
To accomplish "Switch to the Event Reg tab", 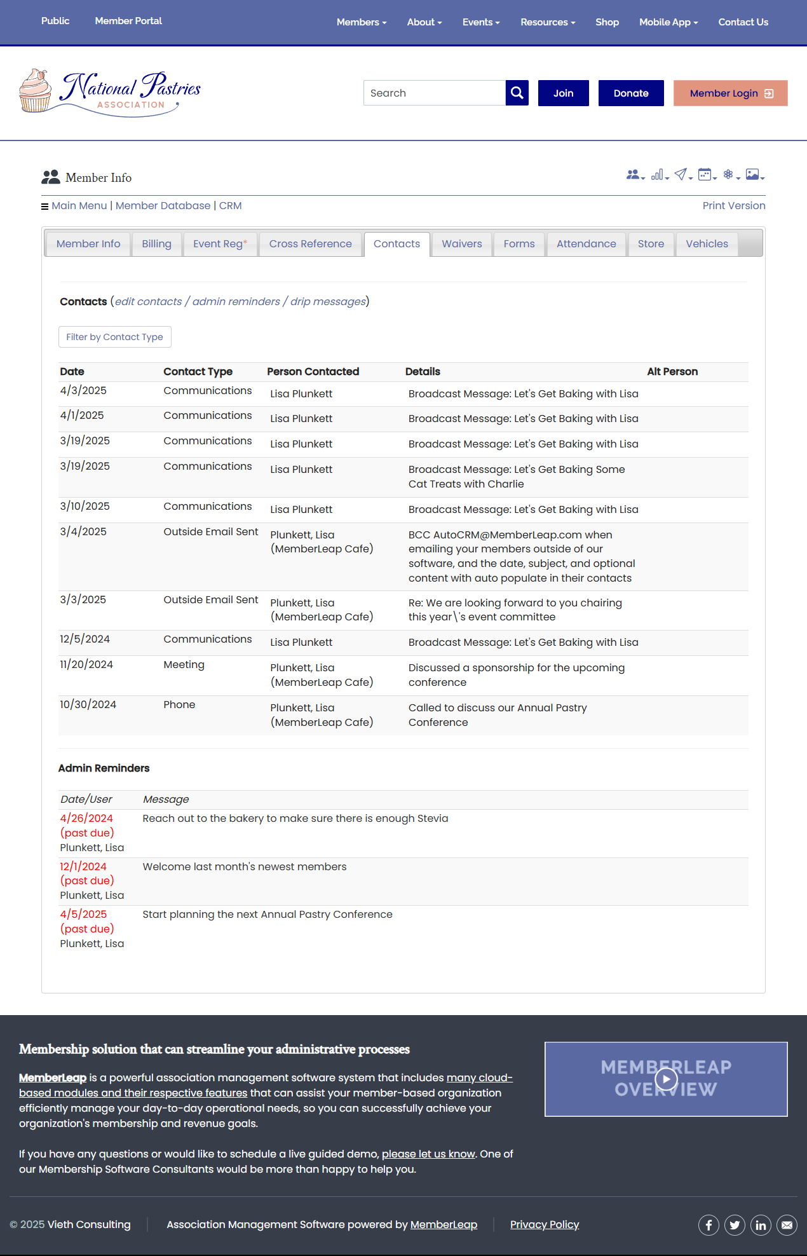I will click(220, 244).
